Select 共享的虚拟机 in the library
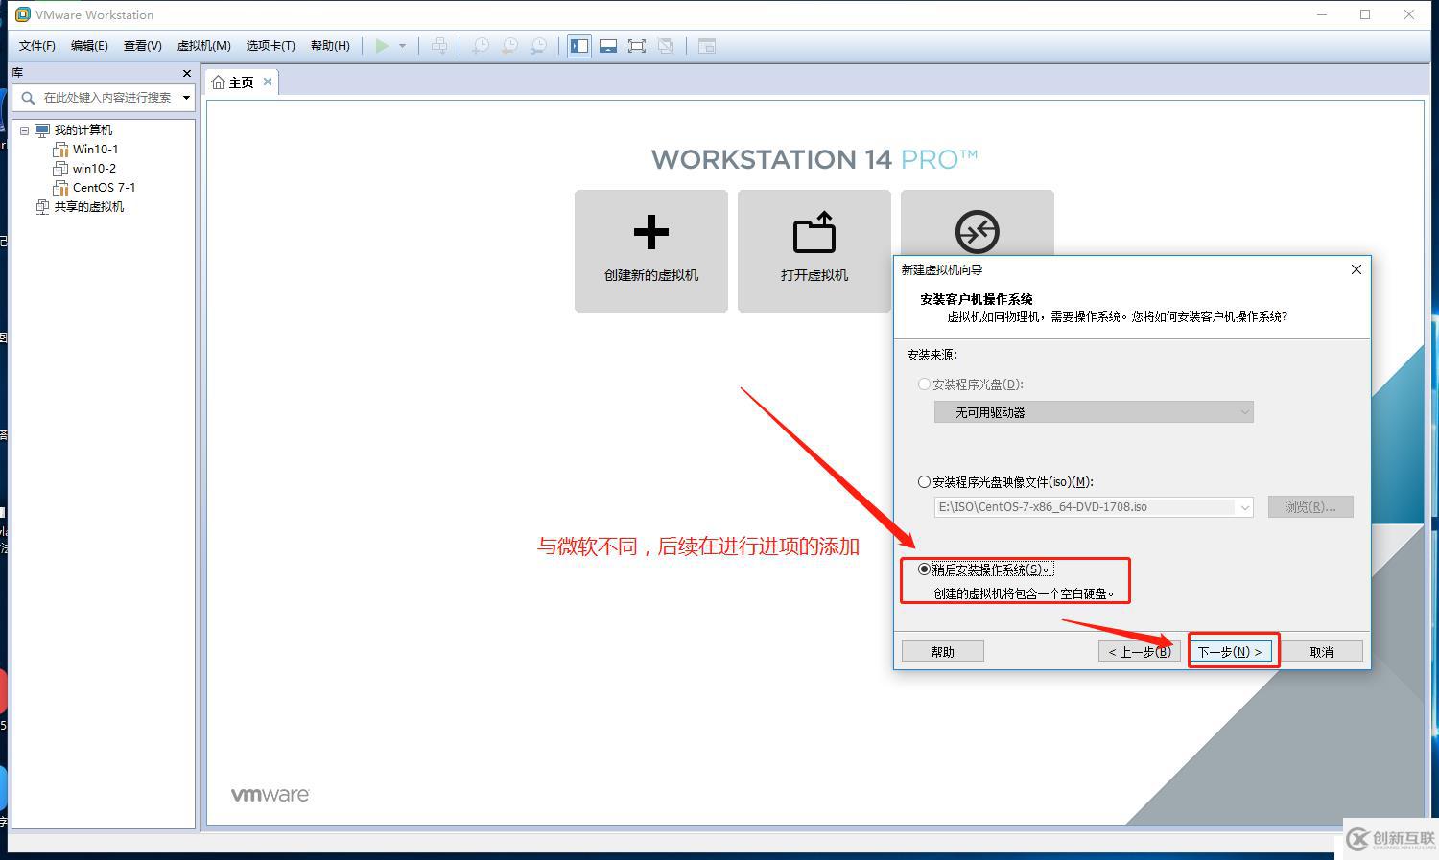1439x860 pixels. tap(88, 207)
